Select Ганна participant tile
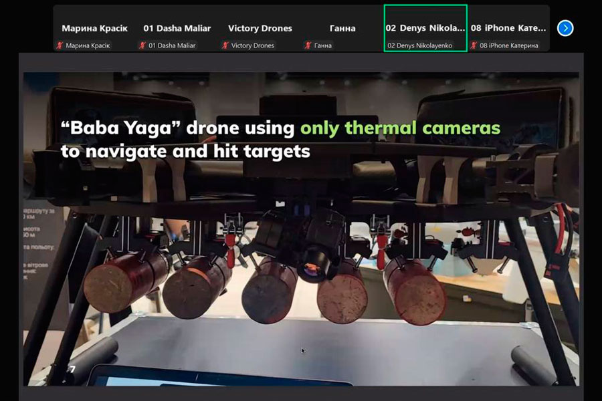602x401 pixels. coord(342,28)
